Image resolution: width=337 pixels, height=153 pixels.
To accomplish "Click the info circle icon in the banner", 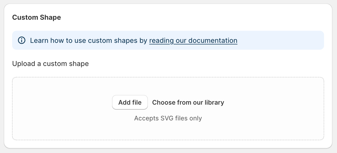I will [22, 40].
